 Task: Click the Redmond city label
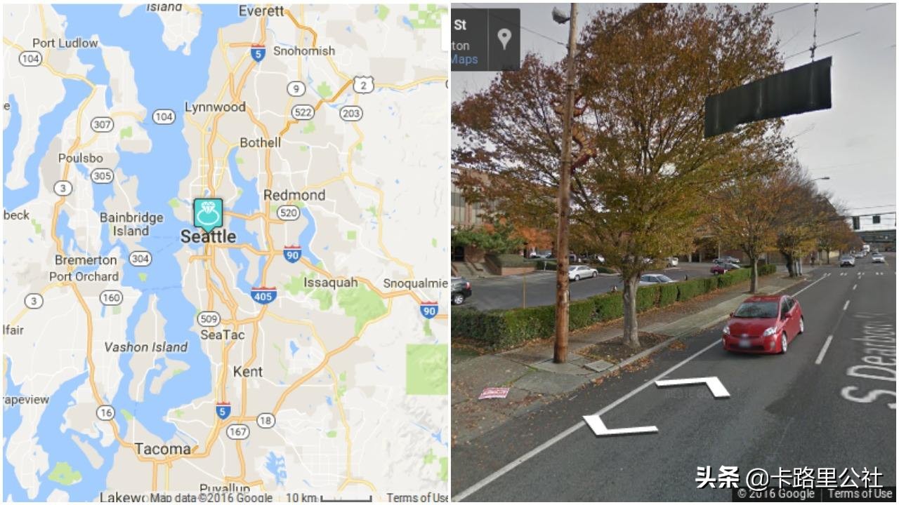[294, 195]
